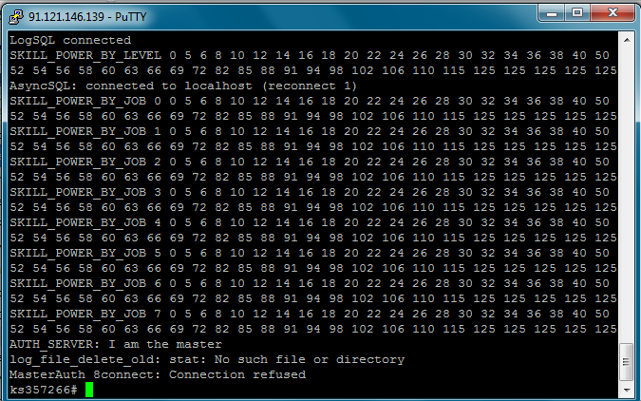
Task: Click the log_file_delete_old error line
Action: pos(207,360)
